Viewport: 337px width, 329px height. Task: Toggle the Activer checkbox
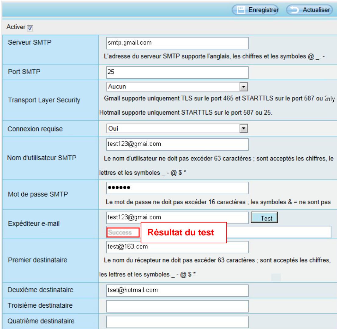click(30, 28)
